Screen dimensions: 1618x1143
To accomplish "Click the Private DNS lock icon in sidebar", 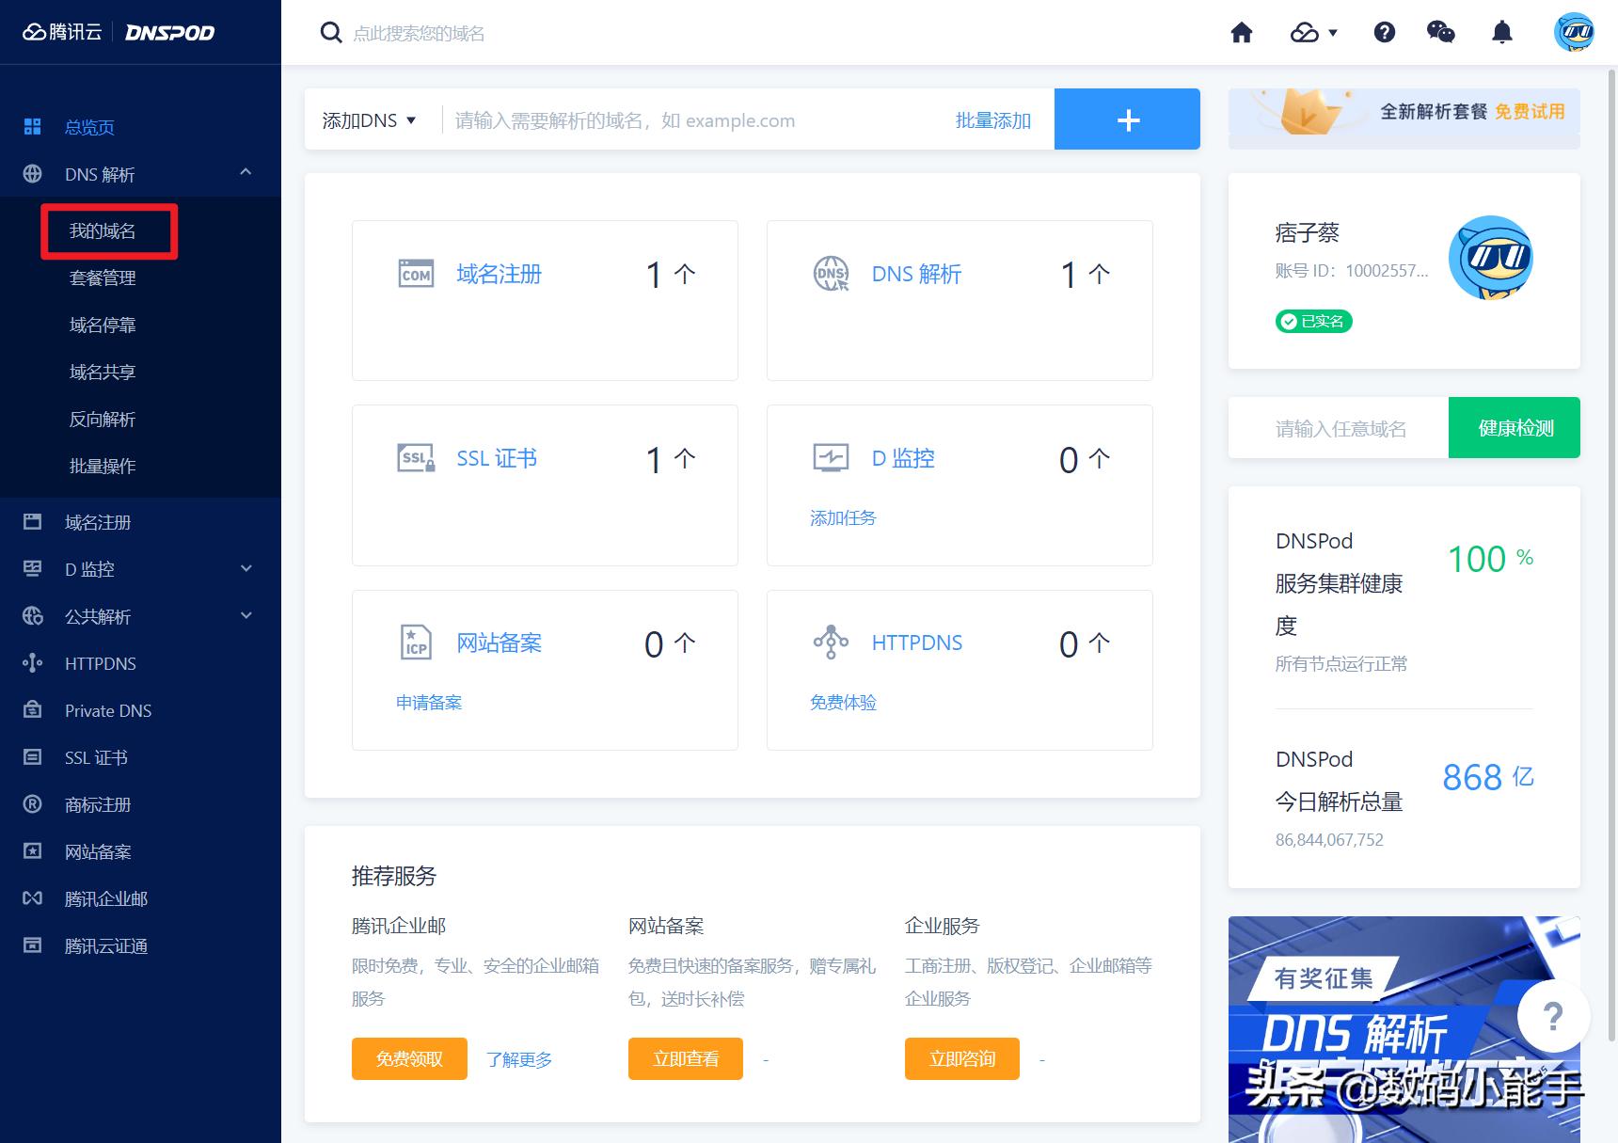I will 32,710.
